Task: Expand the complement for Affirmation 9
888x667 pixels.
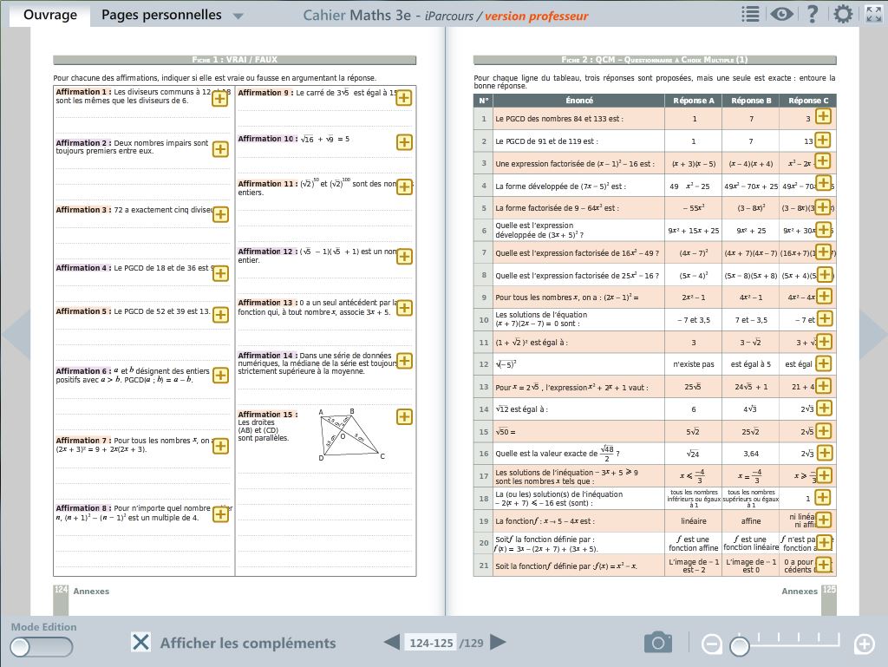Action: (404, 97)
